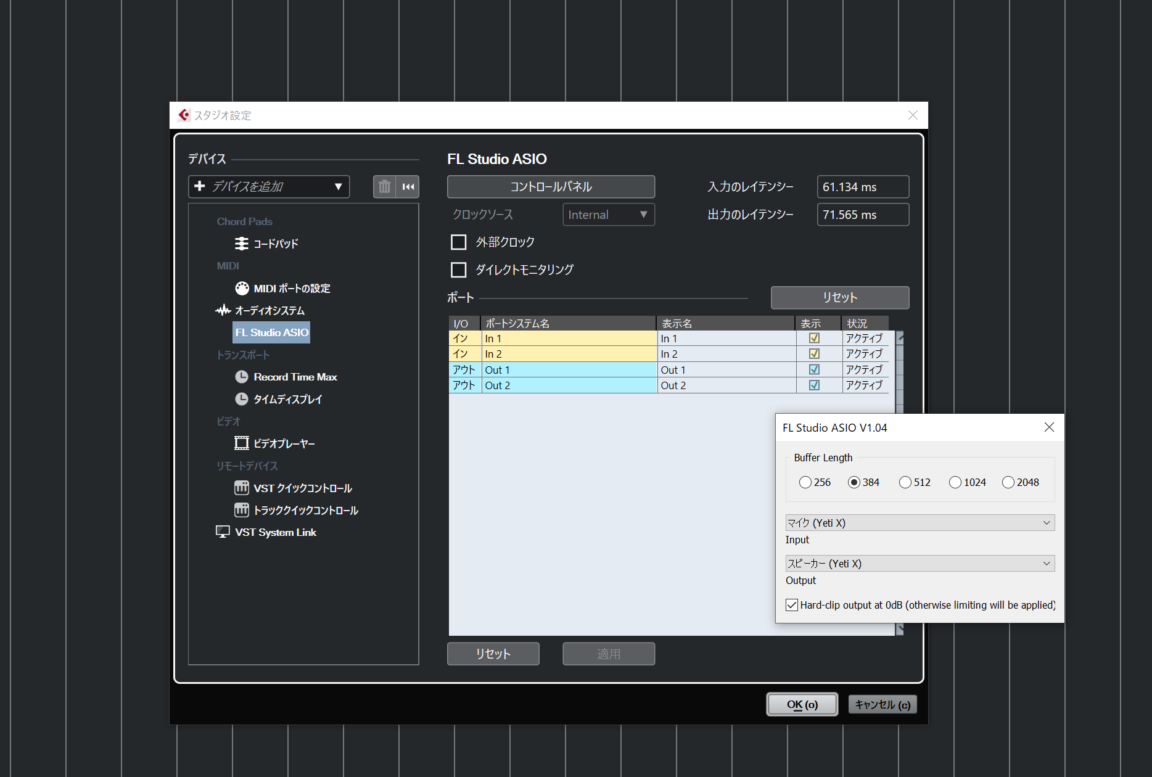
Task: Click the 入力のレイテンシー value field
Action: 863,187
